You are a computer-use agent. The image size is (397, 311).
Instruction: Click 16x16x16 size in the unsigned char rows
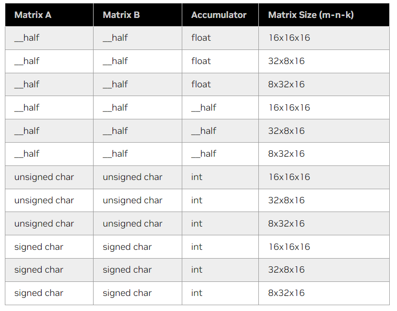[289, 177]
